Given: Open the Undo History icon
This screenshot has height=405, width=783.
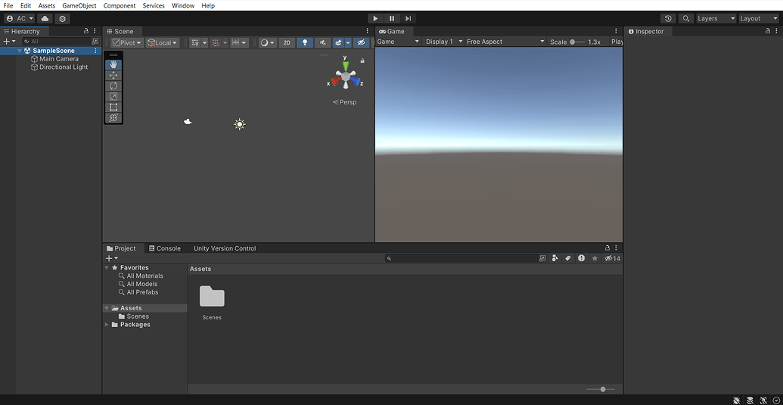Looking at the screenshot, I should [x=668, y=18].
